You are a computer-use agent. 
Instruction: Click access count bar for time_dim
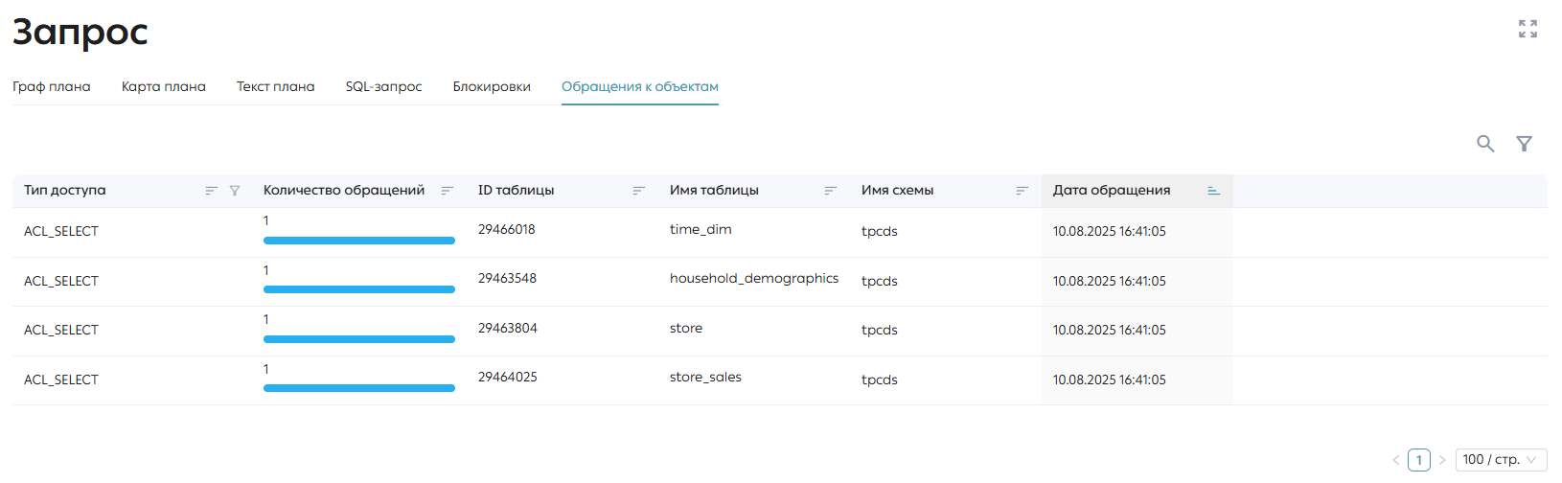pos(359,241)
